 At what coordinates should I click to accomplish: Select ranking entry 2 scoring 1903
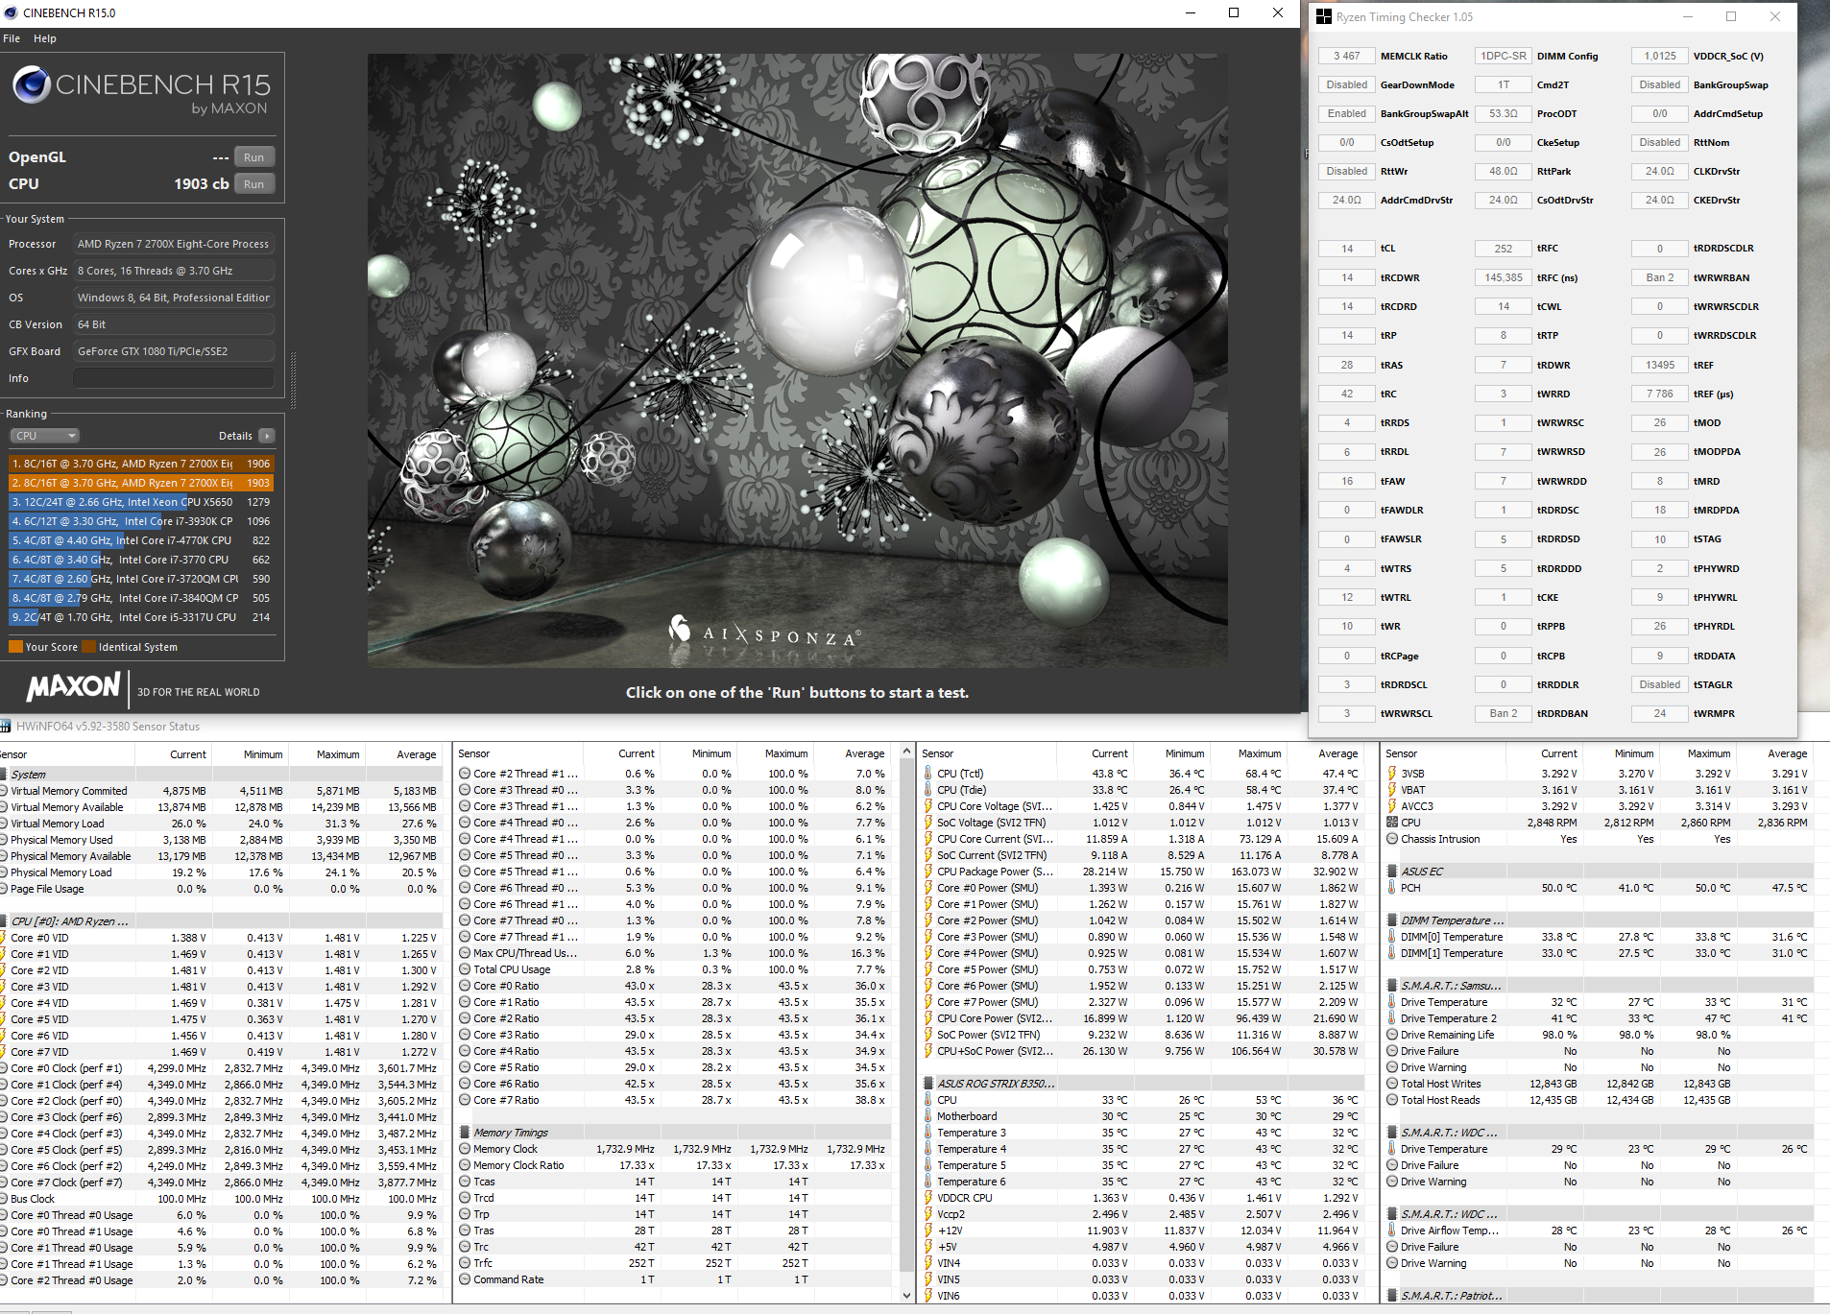pyautogui.click(x=141, y=483)
